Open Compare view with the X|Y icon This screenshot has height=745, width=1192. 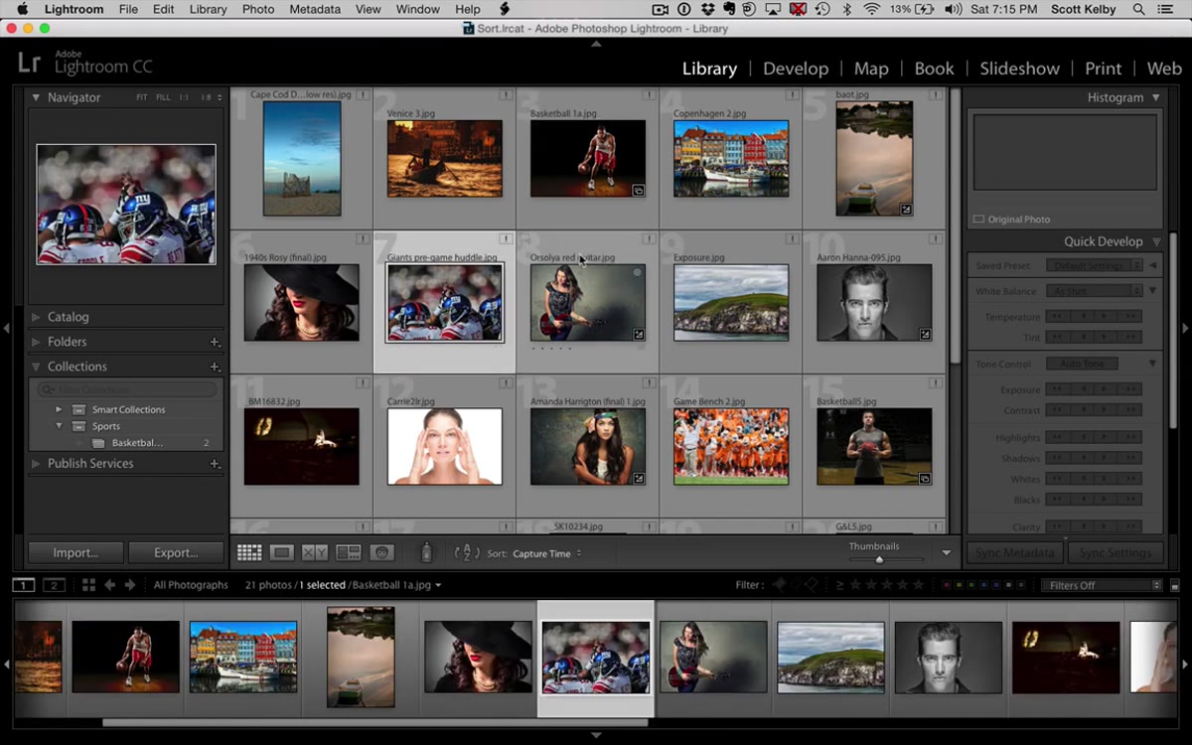tap(315, 553)
